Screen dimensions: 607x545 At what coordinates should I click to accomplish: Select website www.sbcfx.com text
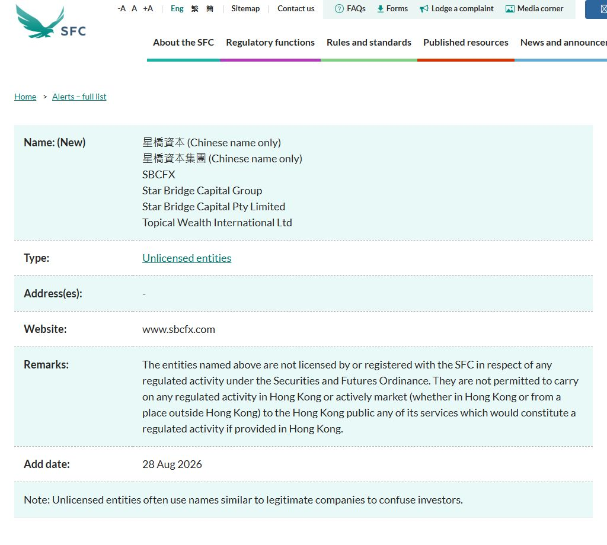tap(178, 329)
